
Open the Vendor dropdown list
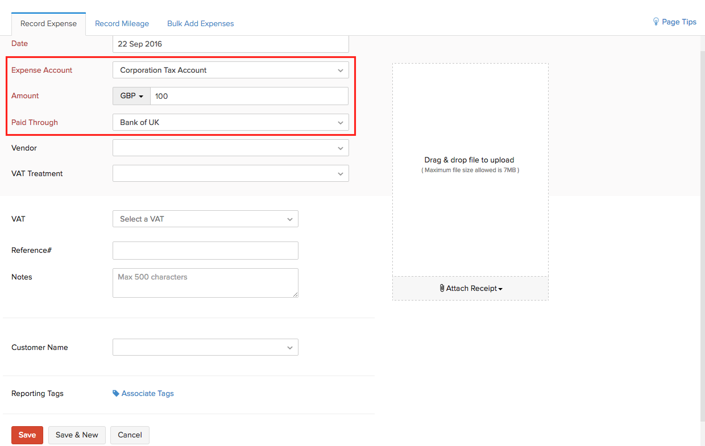(230, 148)
